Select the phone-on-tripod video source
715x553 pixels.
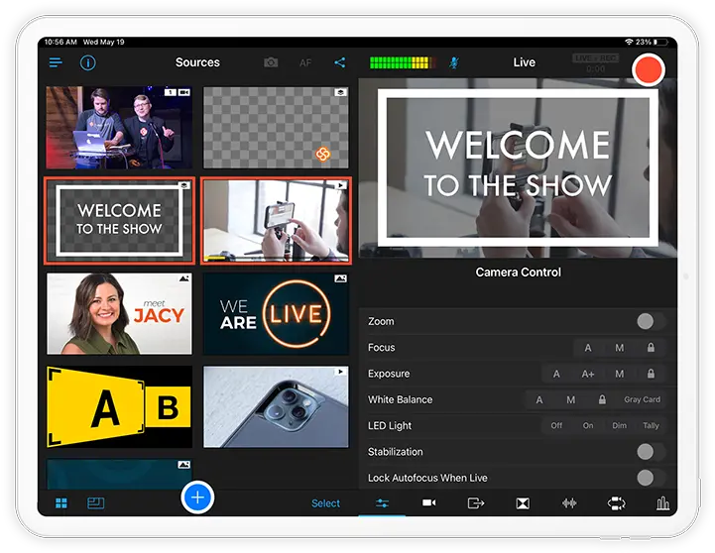(276, 221)
